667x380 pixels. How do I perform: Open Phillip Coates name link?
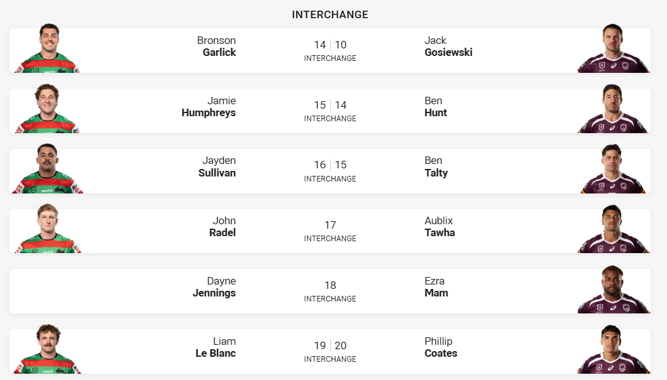(x=441, y=347)
